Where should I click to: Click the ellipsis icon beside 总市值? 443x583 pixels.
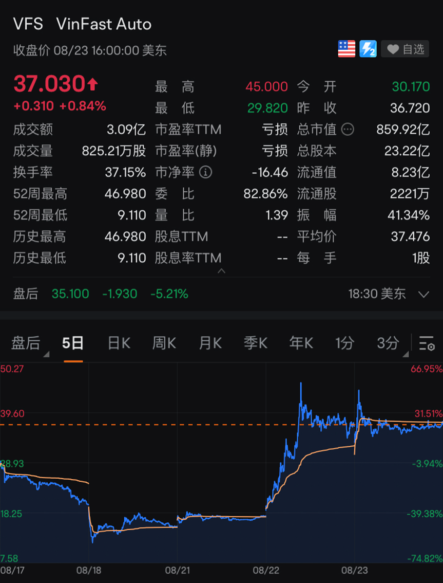(348, 130)
